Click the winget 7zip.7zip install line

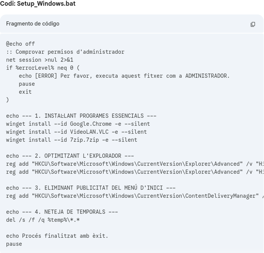[x=72, y=140]
